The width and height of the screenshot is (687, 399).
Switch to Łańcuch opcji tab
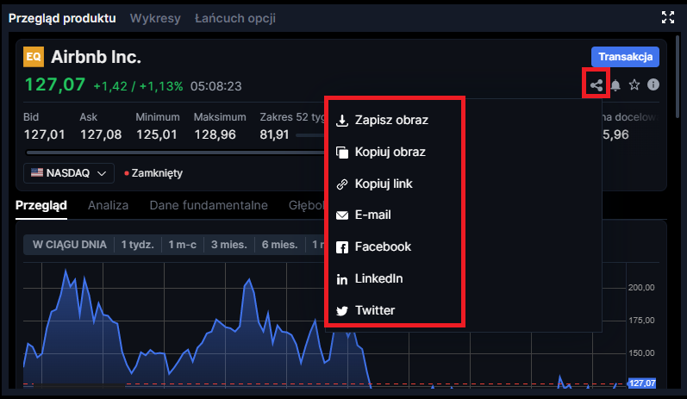(235, 18)
